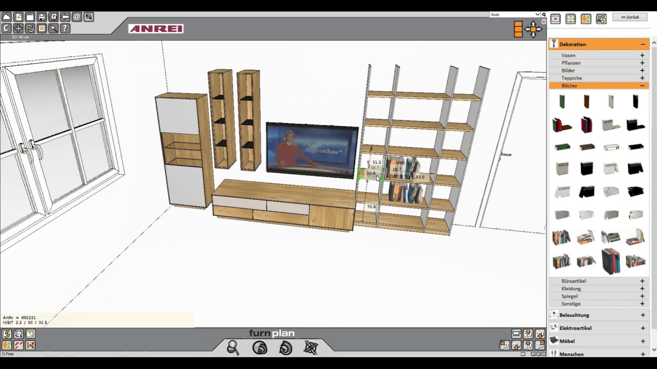Expand the Möbel section

click(x=643, y=341)
